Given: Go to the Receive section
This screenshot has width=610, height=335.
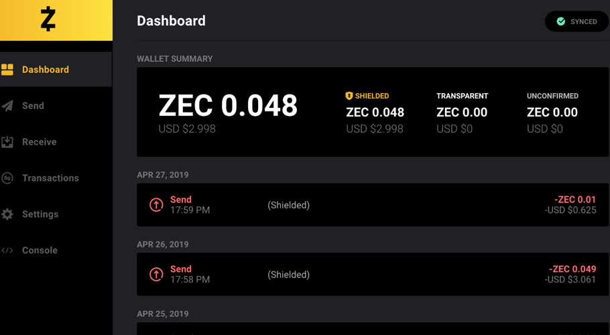Looking at the screenshot, I should pos(40,142).
